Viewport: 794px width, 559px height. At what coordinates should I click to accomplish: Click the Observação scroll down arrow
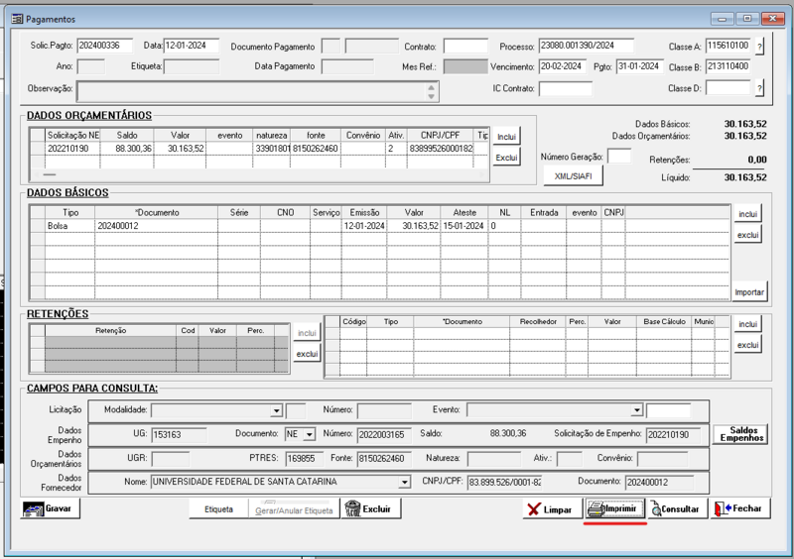click(x=432, y=95)
